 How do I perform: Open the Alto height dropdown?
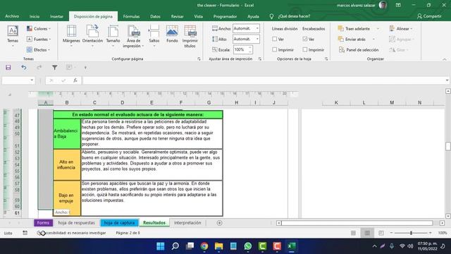pos(257,39)
